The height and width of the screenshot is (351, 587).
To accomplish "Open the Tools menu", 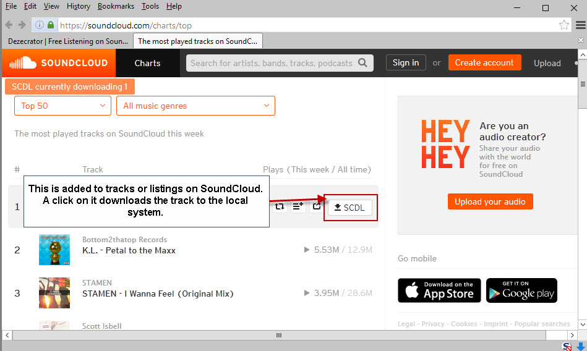I will [150, 6].
